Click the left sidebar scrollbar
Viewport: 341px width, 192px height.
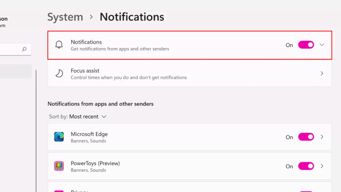36,128
